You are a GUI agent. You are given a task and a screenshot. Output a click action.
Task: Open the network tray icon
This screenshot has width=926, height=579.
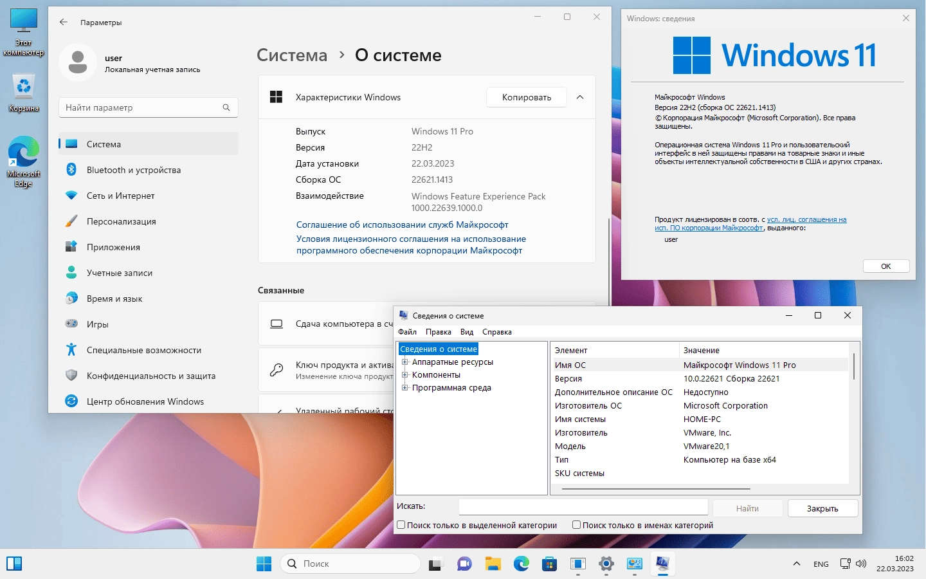(846, 564)
